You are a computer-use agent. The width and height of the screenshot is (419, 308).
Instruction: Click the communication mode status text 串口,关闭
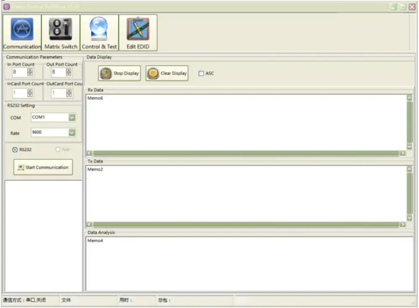(x=36, y=300)
